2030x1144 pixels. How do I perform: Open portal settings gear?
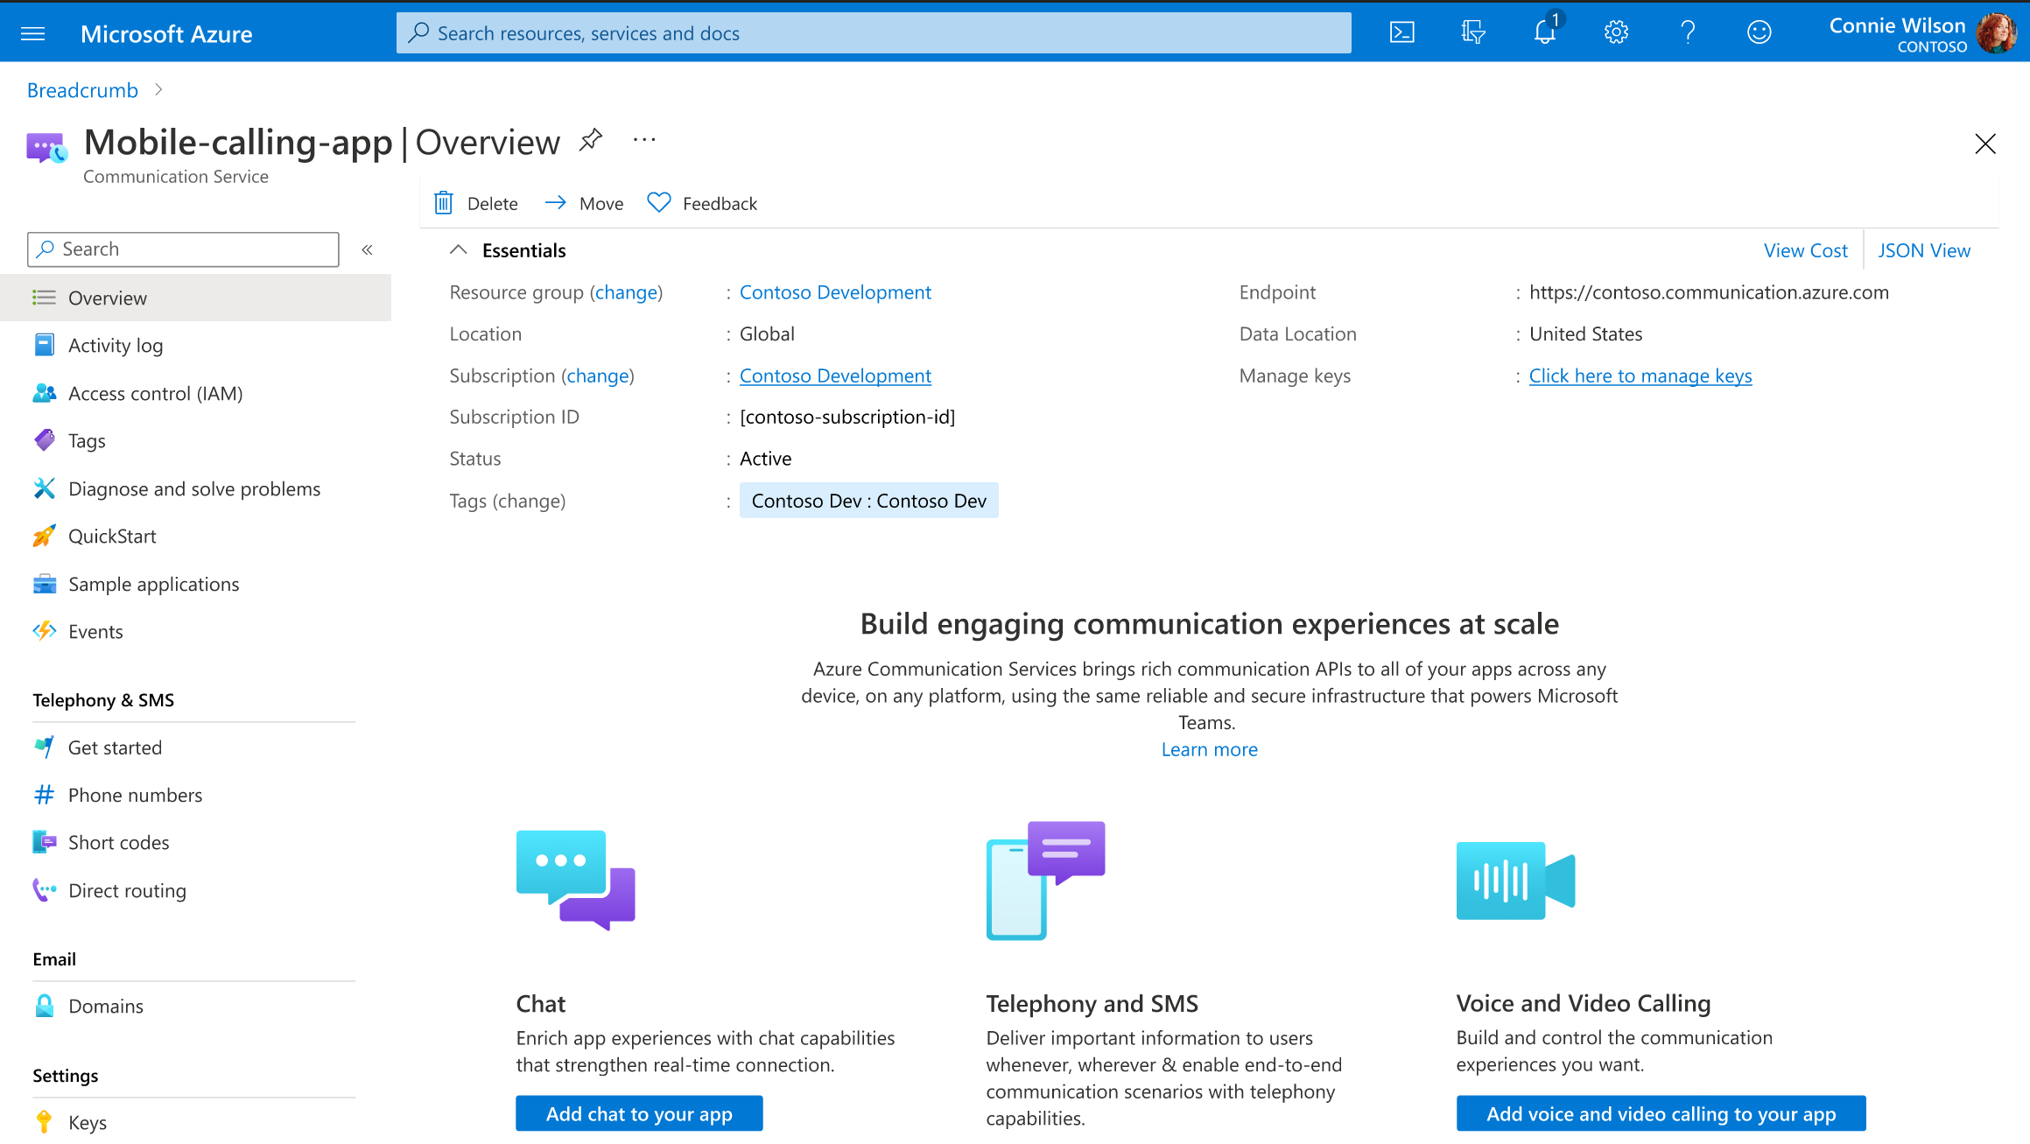pyautogui.click(x=1616, y=33)
